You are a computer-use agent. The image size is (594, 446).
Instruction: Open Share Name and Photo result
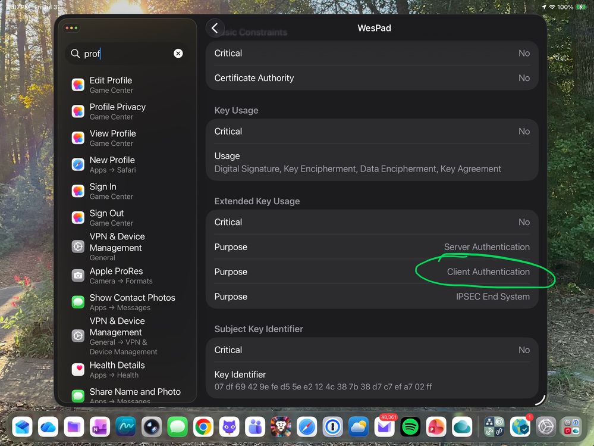[x=127, y=395]
